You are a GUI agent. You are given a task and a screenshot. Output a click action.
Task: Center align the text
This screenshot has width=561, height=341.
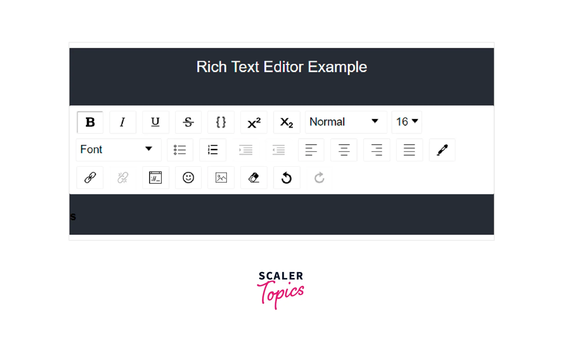coord(344,150)
